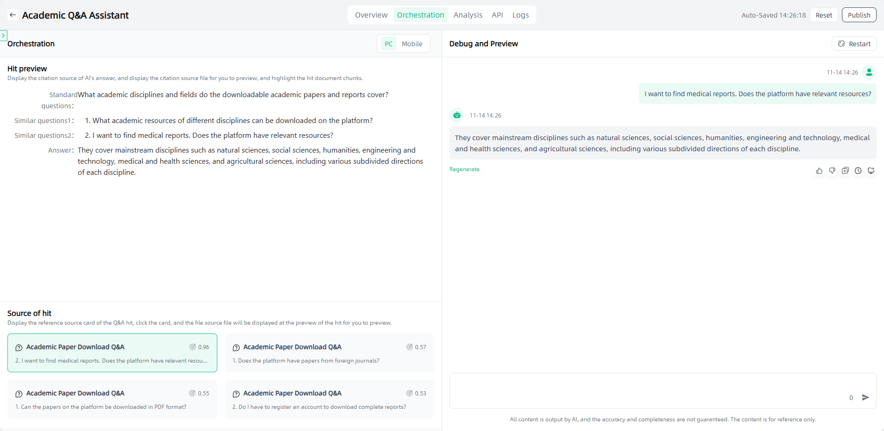Give the AI answer a thumbs up
Screen dimensions: 884x431
[819, 171]
